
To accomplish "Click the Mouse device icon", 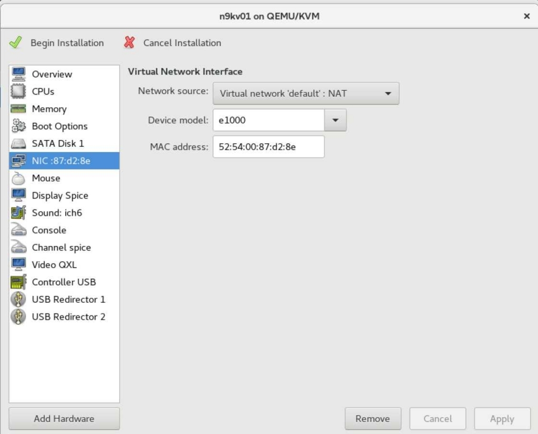I will [18, 178].
